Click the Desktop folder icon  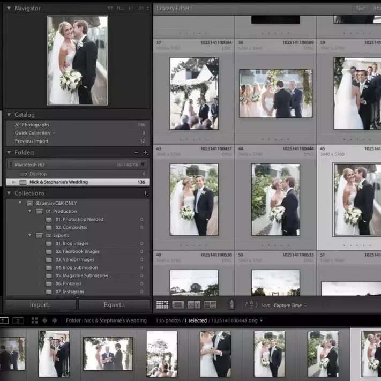tap(24, 174)
